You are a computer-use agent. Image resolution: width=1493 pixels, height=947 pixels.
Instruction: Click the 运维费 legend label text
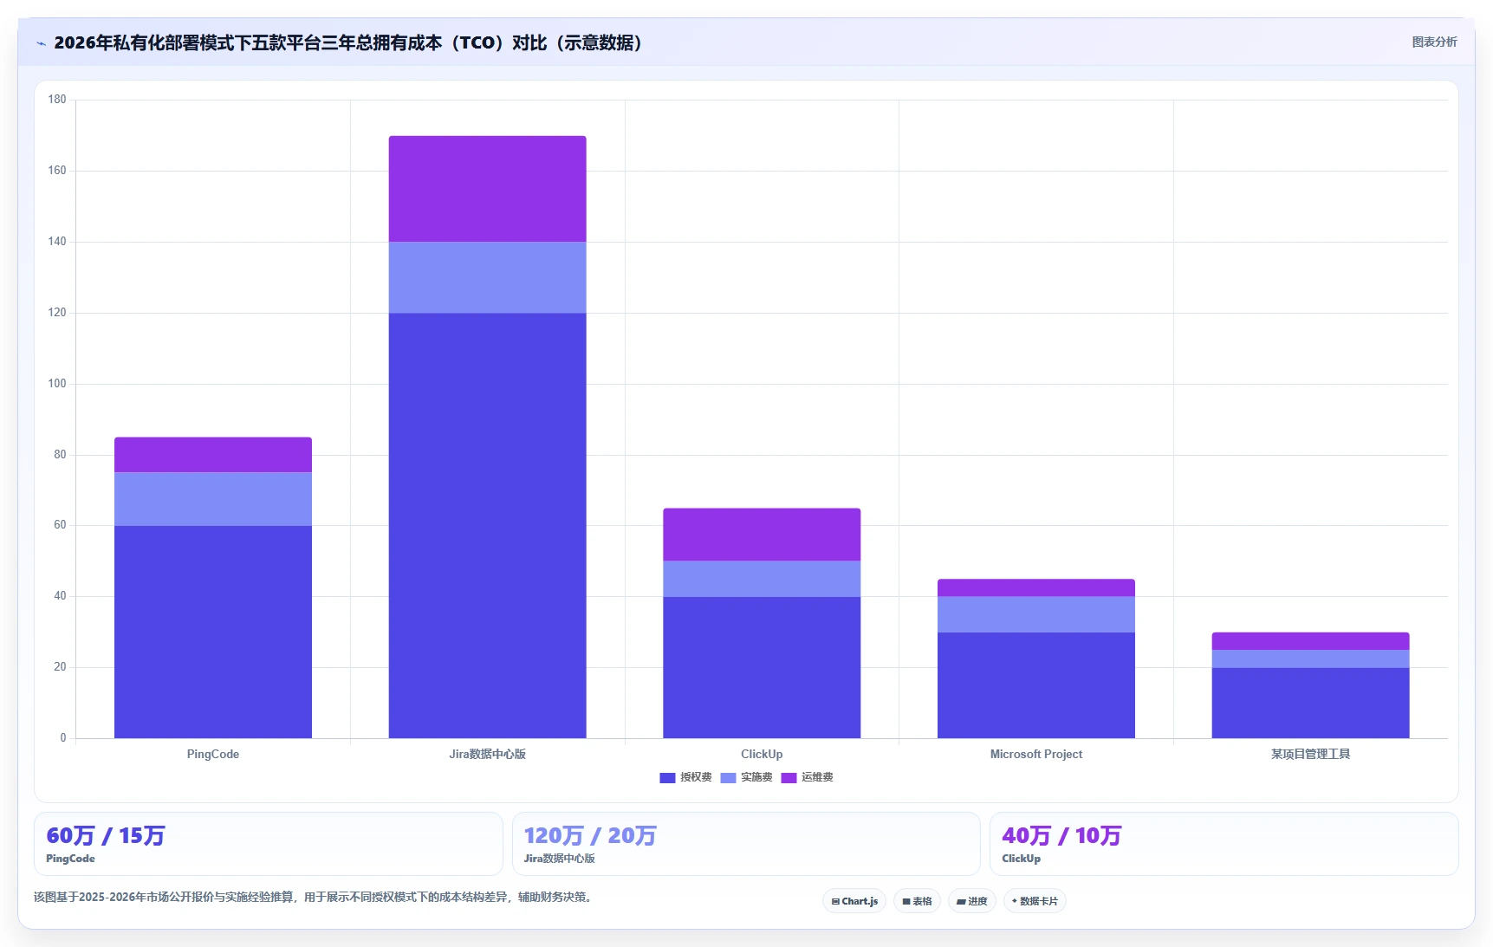coord(817,777)
